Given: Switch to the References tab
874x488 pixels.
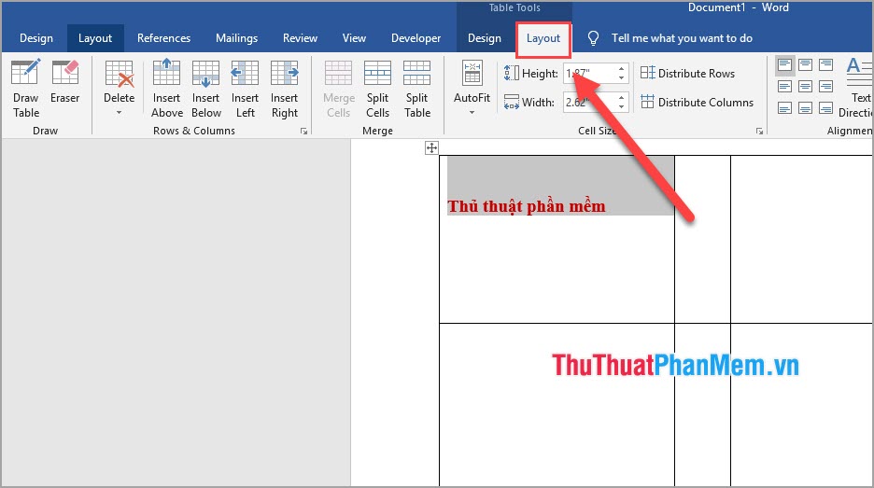Looking at the screenshot, I should [164, 38].
